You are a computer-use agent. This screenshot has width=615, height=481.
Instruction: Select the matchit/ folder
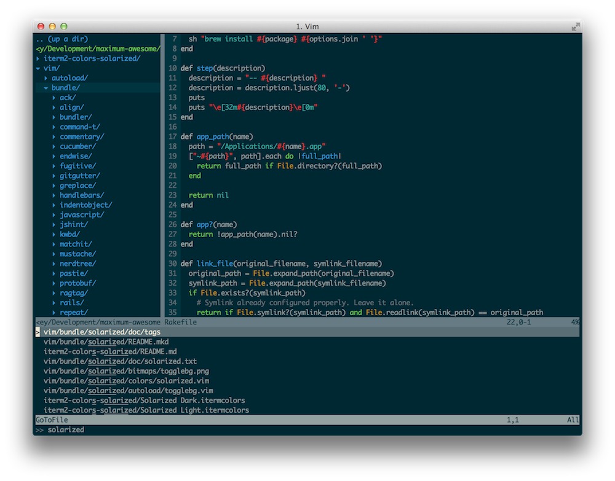(76, 244)
